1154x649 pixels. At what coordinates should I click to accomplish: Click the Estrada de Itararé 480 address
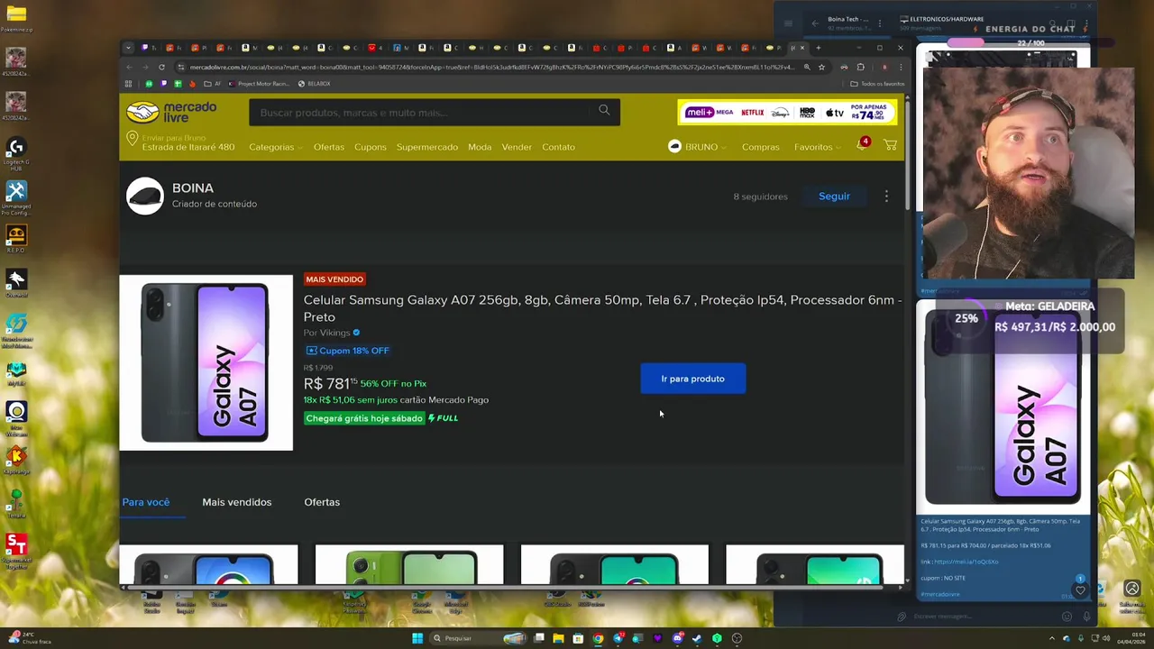[x=188, y=147]
